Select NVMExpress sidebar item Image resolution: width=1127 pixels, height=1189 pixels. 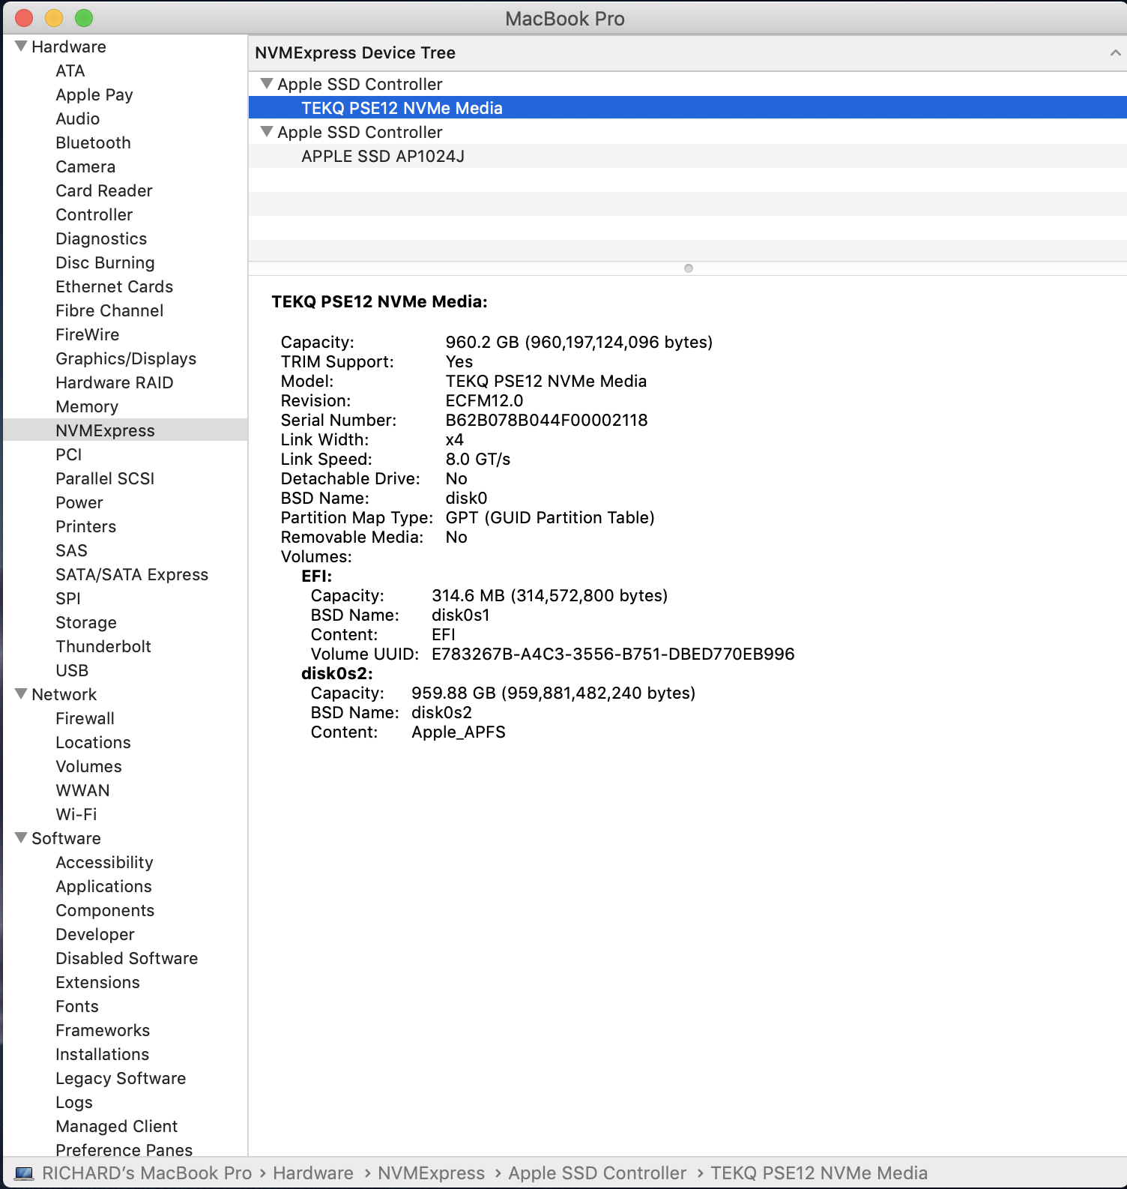click(x=125, y=430)
